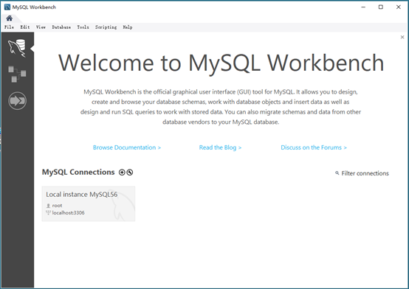Click the MySQL Workbench title bar logo
Viewport: 409px width, 289px height.
7,7
